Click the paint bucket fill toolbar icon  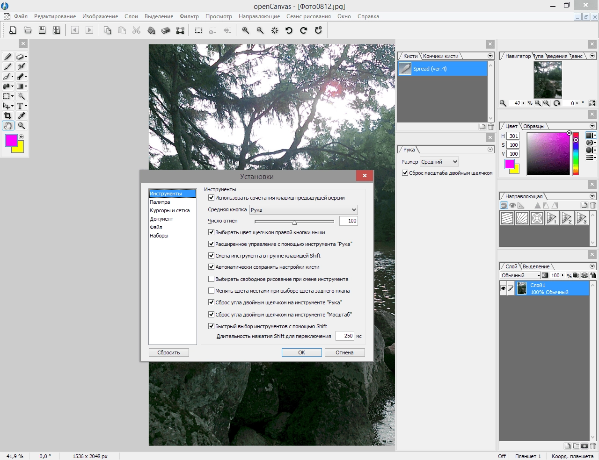(151, 30)
